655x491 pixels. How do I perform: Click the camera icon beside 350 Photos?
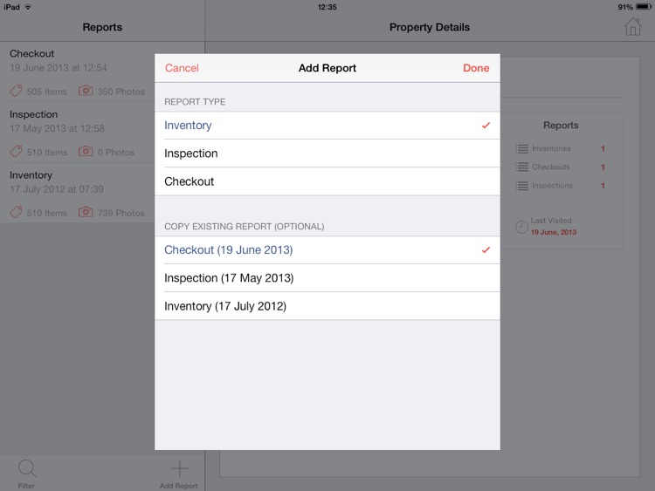86,91
